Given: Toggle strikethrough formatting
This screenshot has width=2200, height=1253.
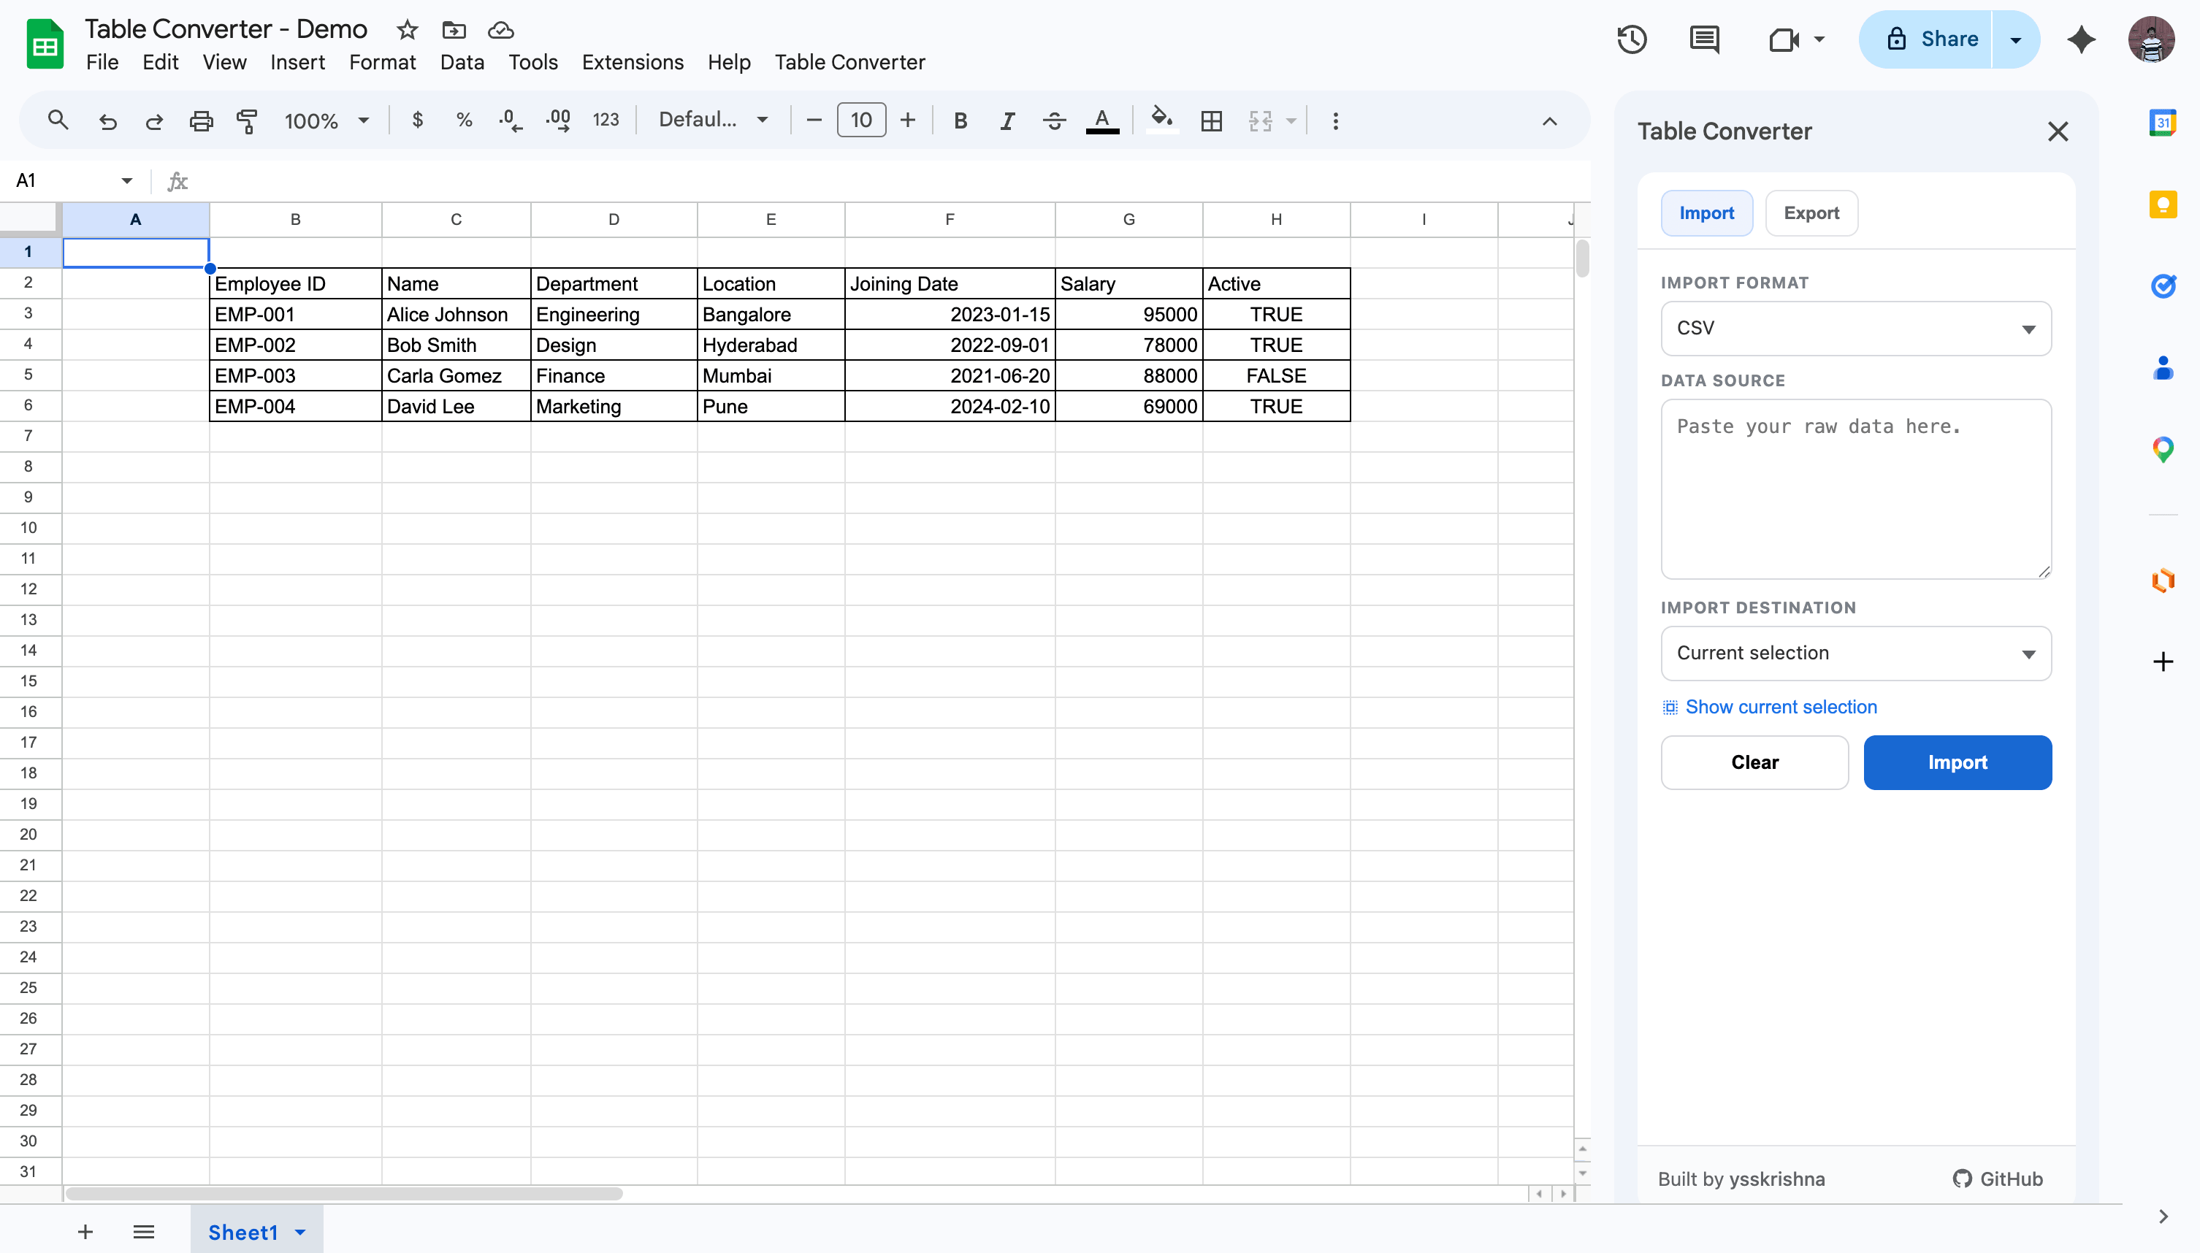Looking at the screenshot, I should (1053, 120).
